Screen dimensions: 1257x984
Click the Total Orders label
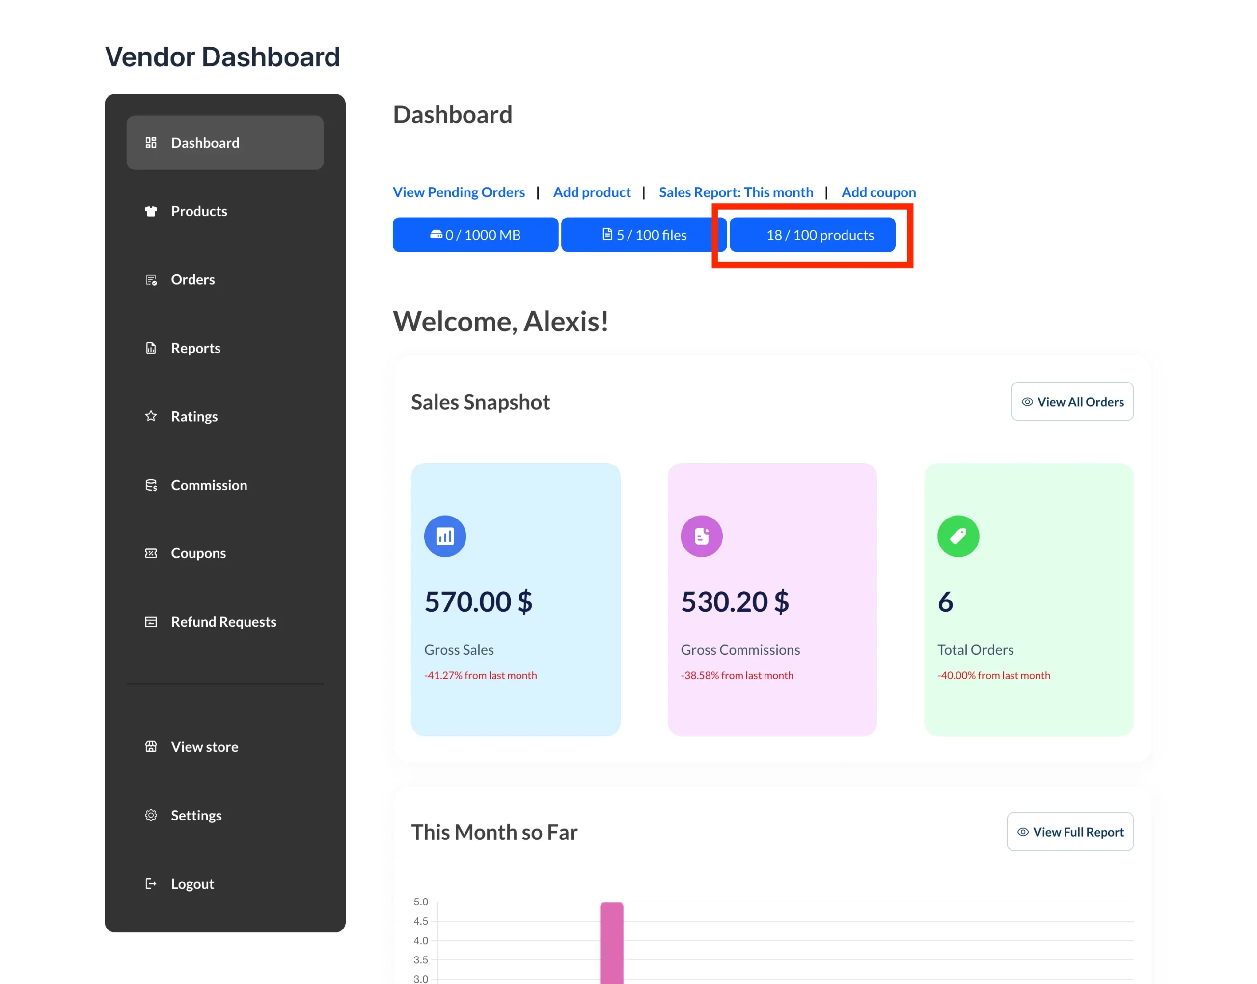tap(975, 649)
